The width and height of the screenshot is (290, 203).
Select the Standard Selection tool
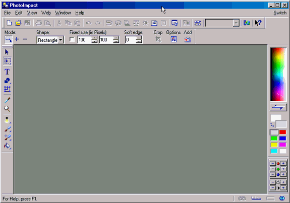click(x=7, y=61)
